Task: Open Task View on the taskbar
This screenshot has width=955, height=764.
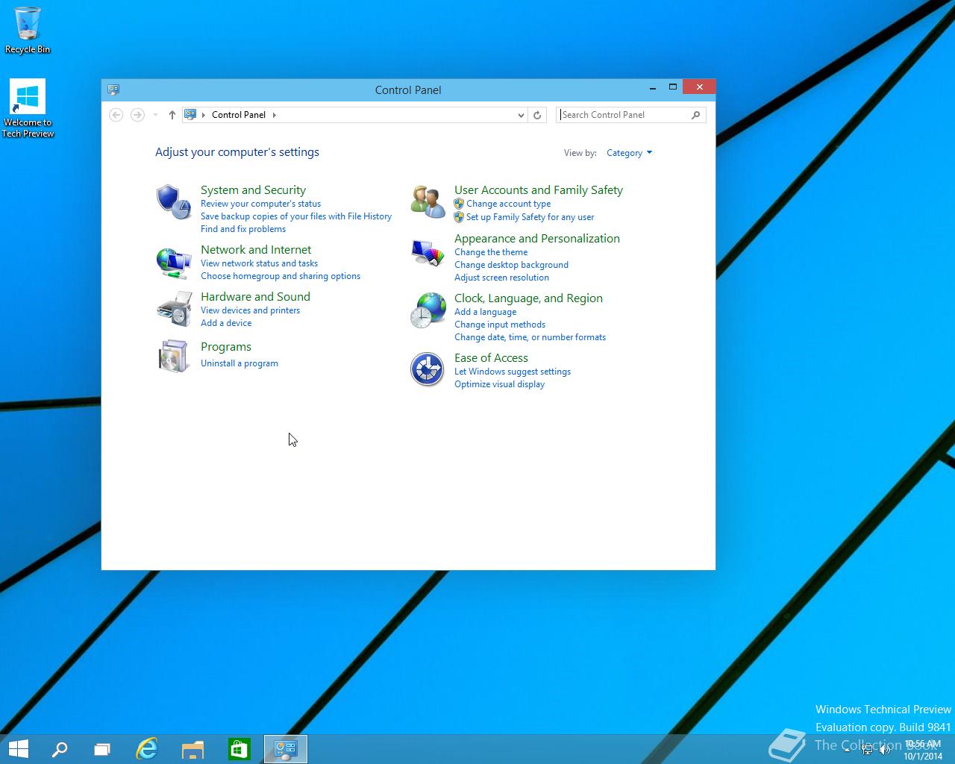Action: [102, 749]
